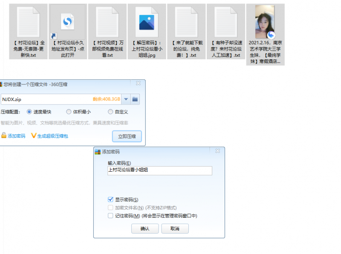Close the 添加密码 dialog window
341x254 pixels.
218,151
